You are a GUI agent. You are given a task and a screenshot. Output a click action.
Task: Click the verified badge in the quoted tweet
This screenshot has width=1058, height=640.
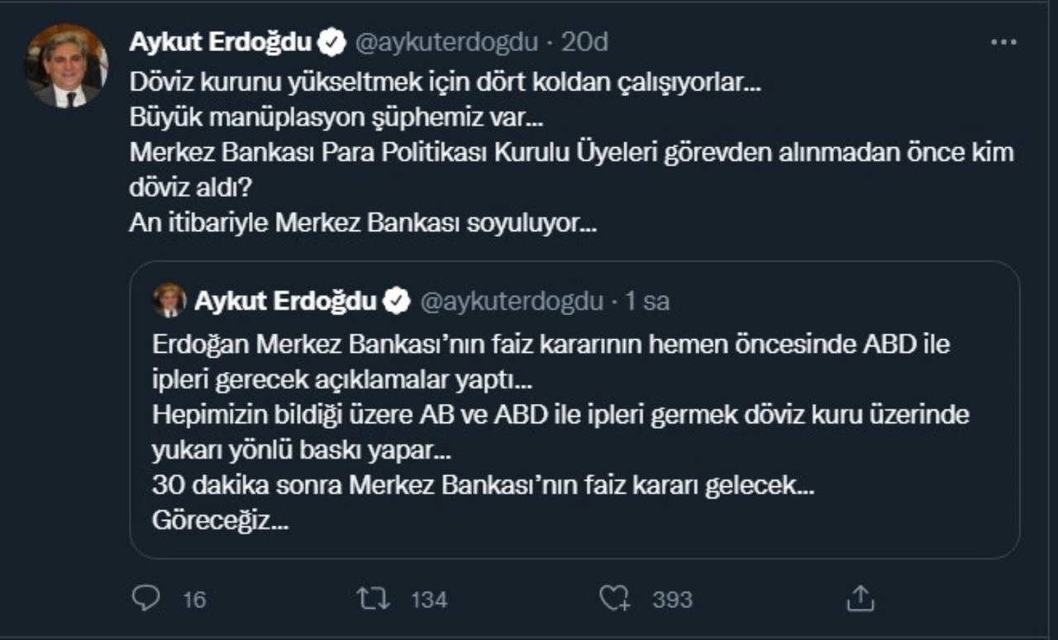tap(397, 302)
